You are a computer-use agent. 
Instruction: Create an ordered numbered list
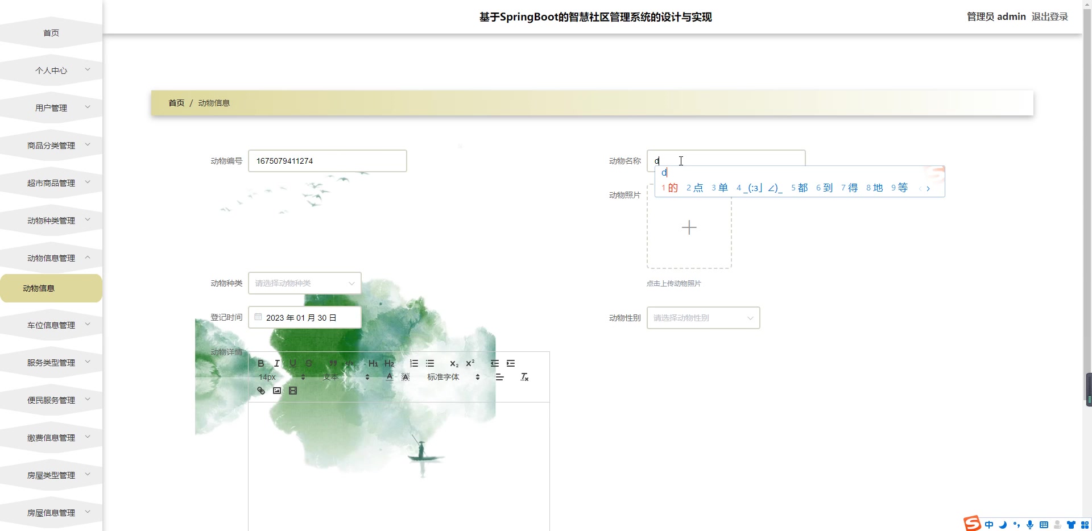click(414, 363)
